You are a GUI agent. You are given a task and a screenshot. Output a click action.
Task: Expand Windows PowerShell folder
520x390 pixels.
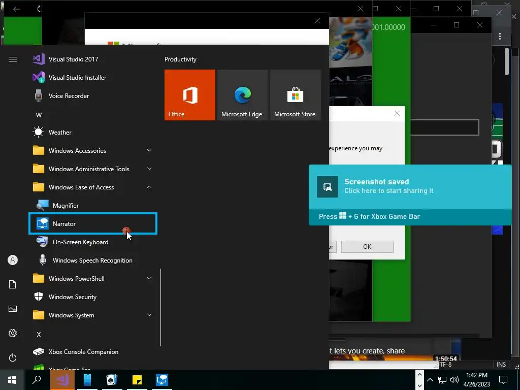[93, 279]
